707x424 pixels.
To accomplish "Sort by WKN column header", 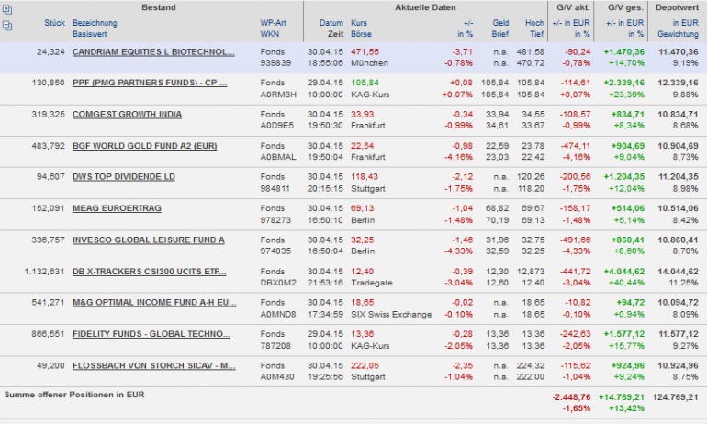I will point(269,34).
